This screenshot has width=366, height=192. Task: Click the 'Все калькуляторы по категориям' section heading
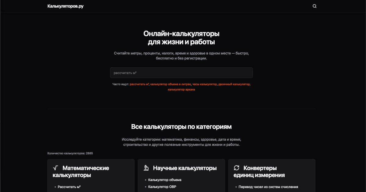click(x=181, y=126)
